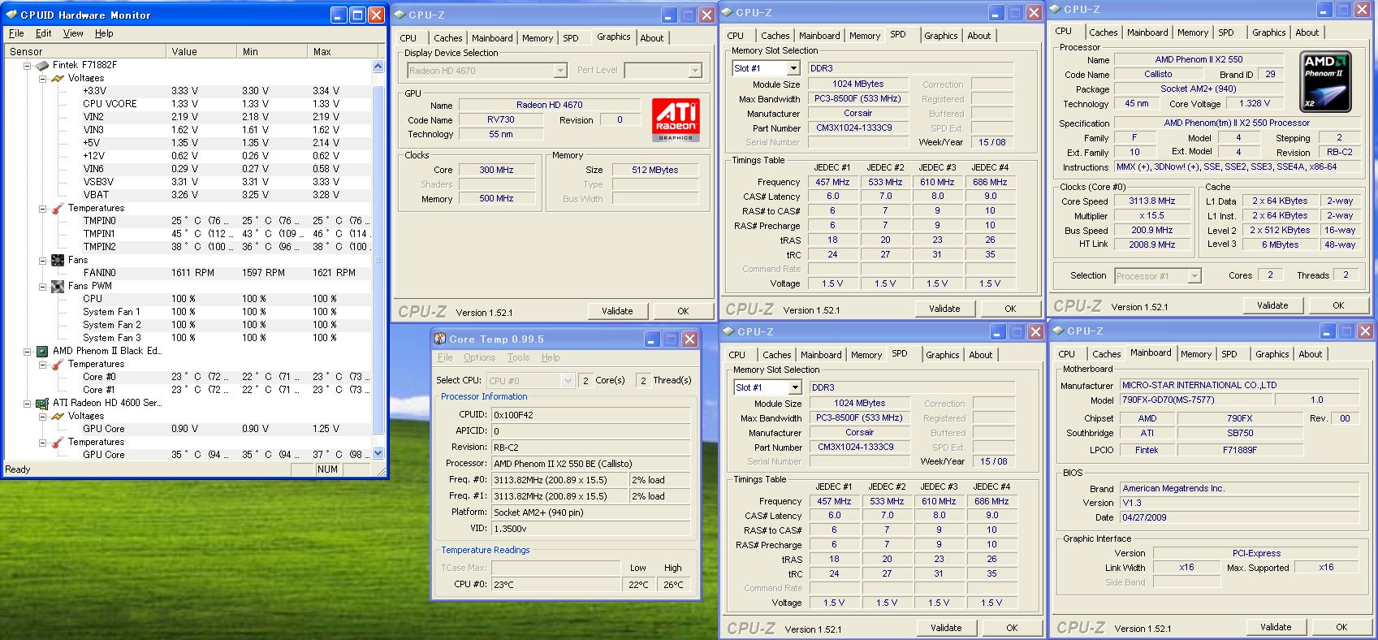This screenshot has height=640, width=1378.
Task: Click the Core Temp title bar icon
Action: click(439, 339)
